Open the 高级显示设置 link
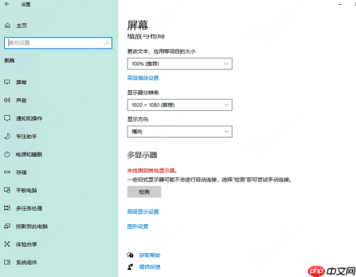Image resolution: width=356 pixels, height=277 pixels. [x=143, y=212]
